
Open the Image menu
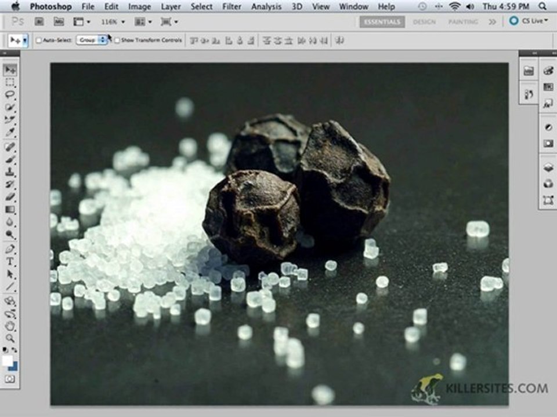(139, 6)
